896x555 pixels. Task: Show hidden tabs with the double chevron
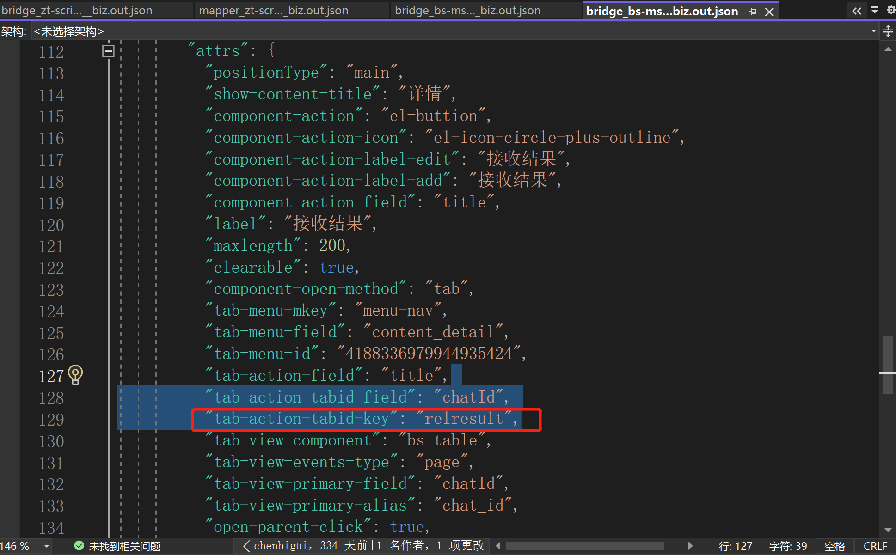tap(856, 11)
